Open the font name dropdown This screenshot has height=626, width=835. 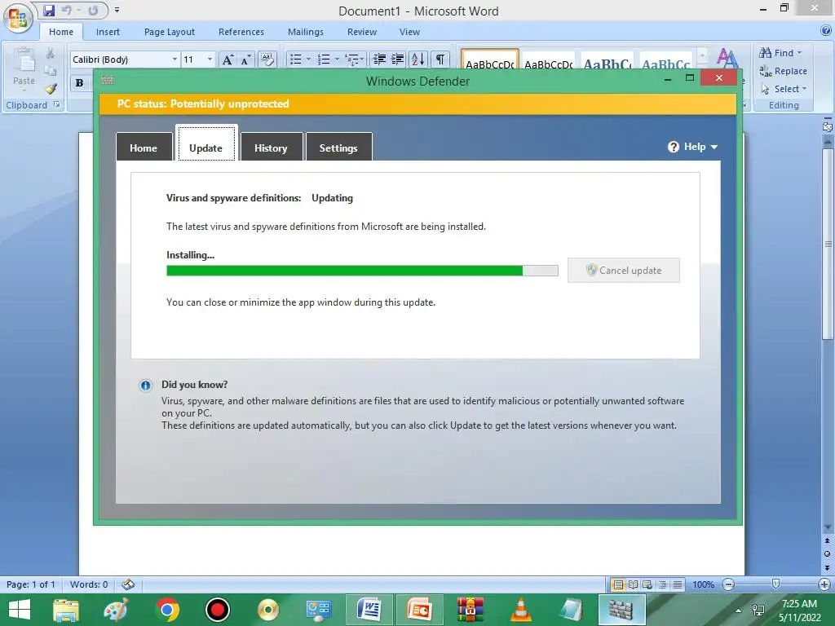tap(175, 59)
